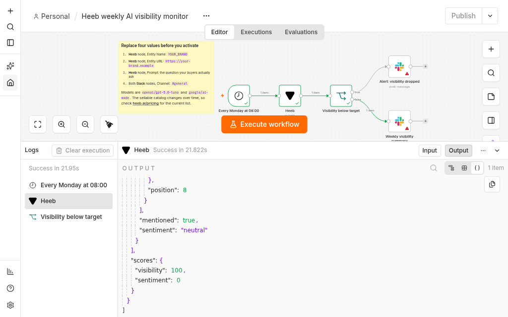The image size is (508, 317).
Task: Collapse the logs panel chevron
Action: (x=497, y=151)
